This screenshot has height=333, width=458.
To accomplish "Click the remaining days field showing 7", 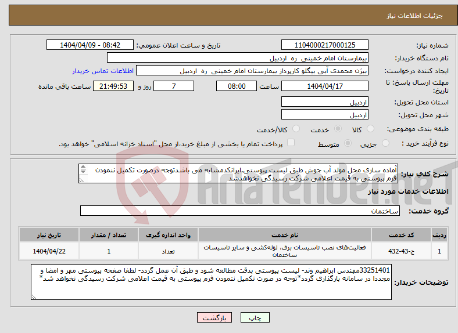I will 174,86.
